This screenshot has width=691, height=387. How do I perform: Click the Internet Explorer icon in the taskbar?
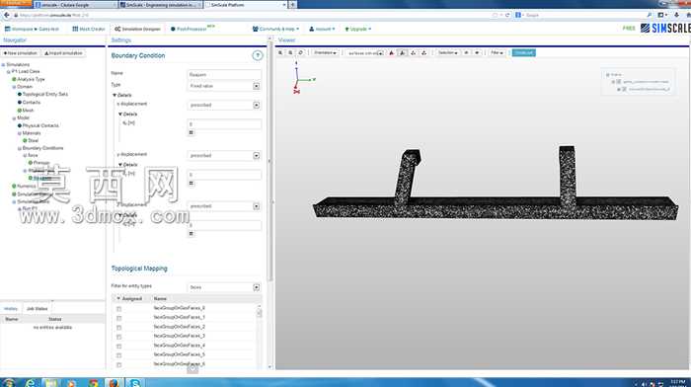click(30, 383)
